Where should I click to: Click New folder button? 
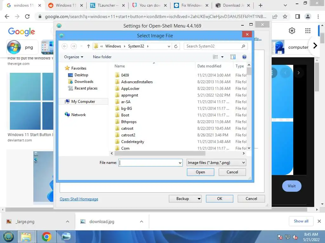pyautogui.click(x=102, y=57)
